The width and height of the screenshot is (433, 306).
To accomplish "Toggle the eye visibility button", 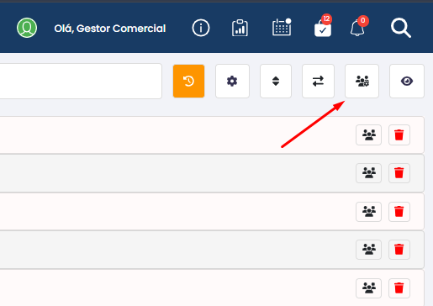I will [407, 82].
